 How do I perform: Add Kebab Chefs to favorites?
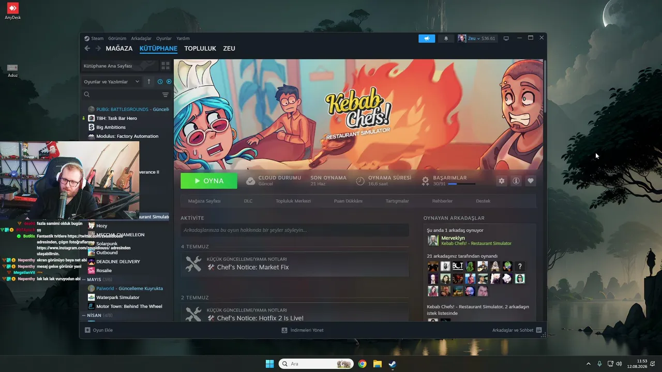click(x=530, y=181)
